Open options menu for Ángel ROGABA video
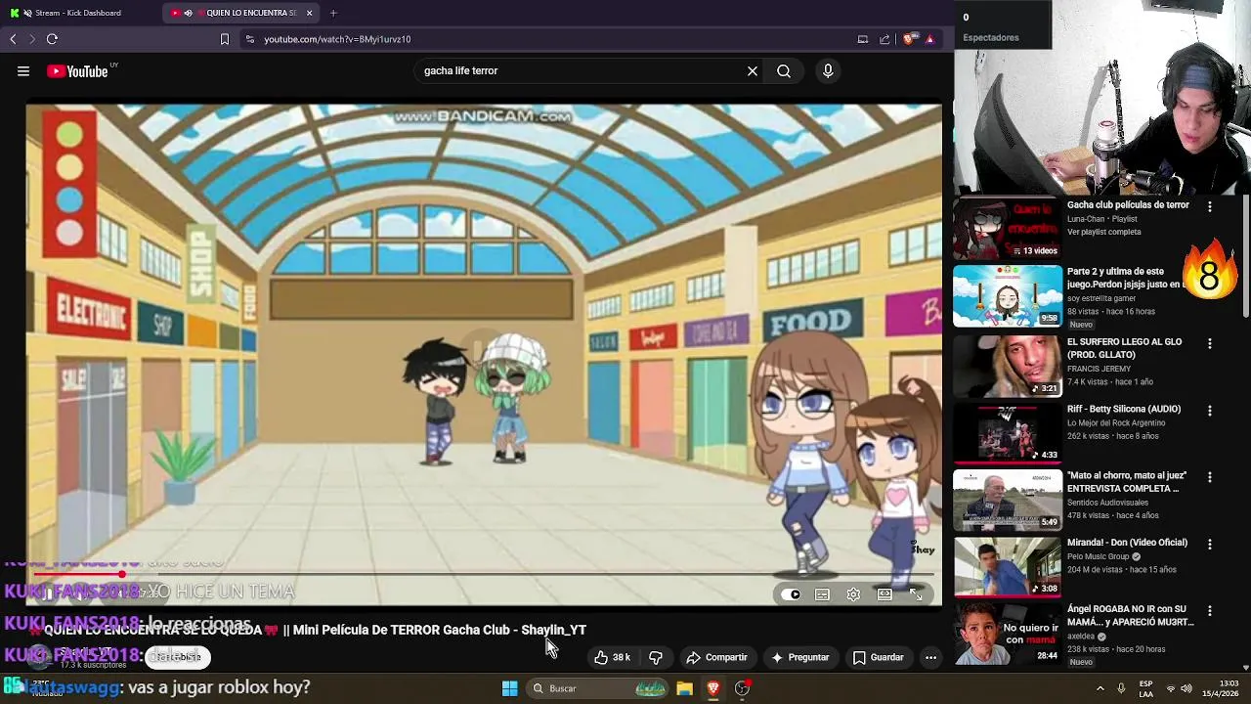1251x704 pixels. click(x=1210, y=610)
